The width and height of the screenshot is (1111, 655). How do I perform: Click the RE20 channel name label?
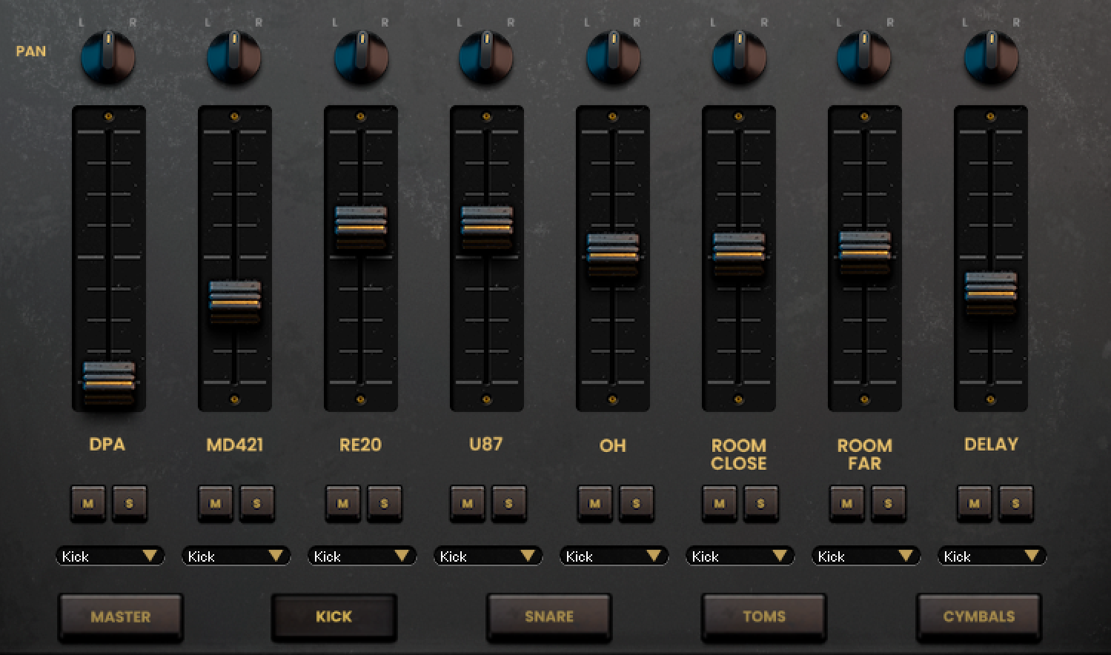coord(360,445)
